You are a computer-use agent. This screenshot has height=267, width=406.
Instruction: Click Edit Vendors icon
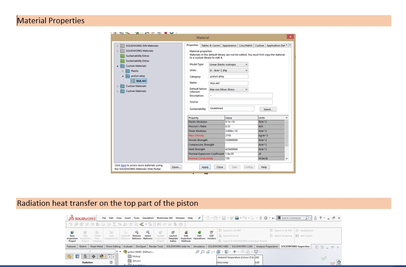coord(211,233)
